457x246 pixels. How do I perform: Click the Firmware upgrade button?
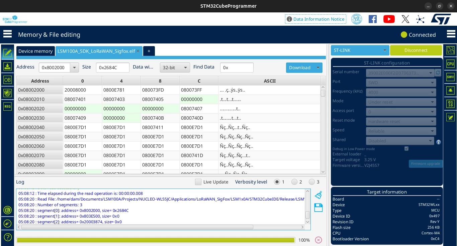(426, 164)
